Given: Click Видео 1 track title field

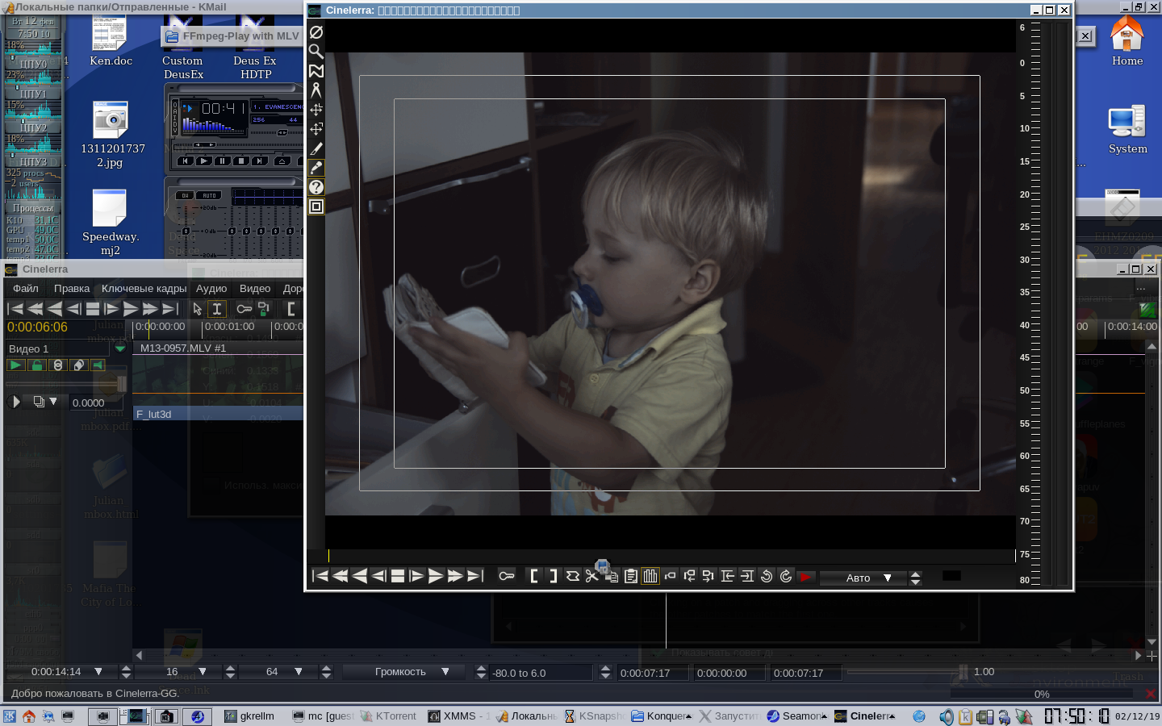Looking at the screenshot, I should 56,348.
